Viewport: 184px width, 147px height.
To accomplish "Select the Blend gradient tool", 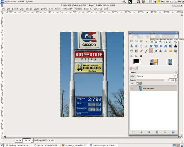I will click(136, 51).
